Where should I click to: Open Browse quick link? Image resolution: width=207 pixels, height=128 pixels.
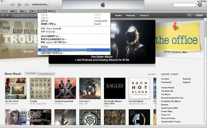[165, 105]
